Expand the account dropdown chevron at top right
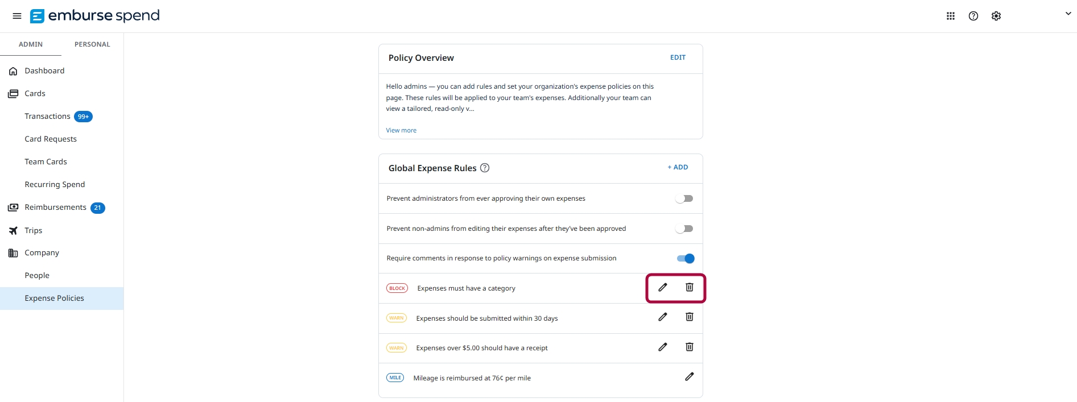This screenshot has width=1077, height=402. tap(1068, 14)
